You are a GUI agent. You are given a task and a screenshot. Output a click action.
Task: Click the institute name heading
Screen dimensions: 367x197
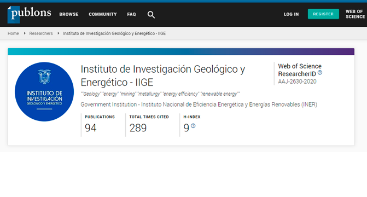[163, 76]
